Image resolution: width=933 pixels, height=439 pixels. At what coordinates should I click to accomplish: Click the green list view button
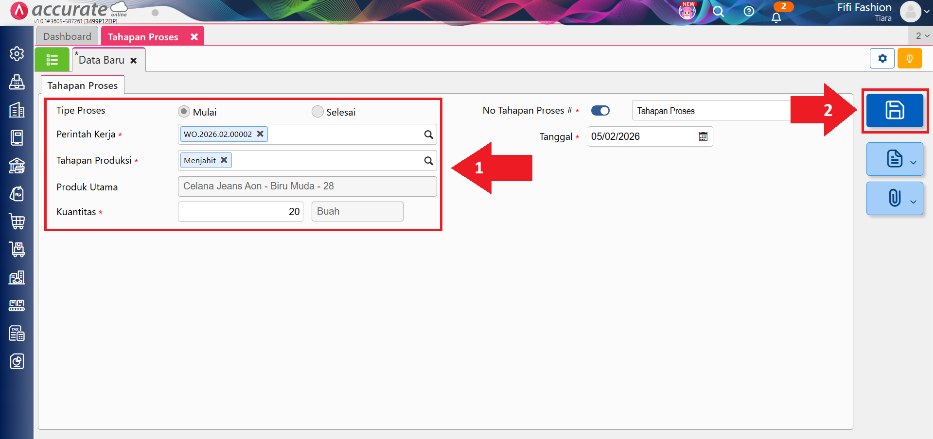tap(52, 60)
